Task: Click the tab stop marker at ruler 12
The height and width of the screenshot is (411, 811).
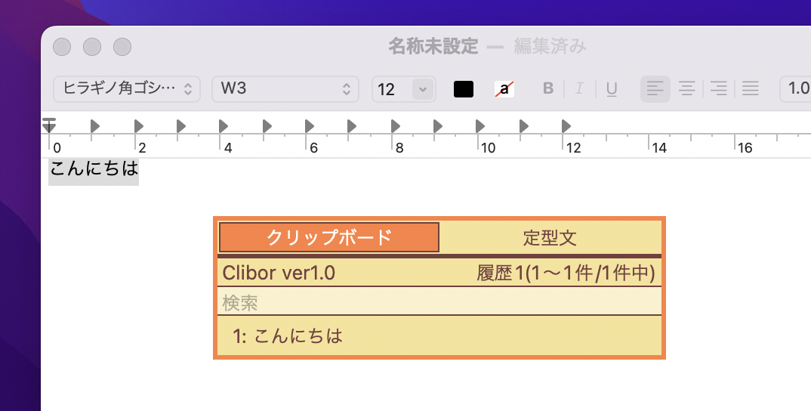Action: click(x=566, y=125)
